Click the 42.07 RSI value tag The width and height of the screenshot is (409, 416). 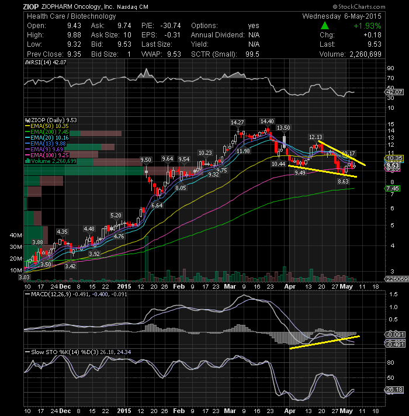(394, 92)
